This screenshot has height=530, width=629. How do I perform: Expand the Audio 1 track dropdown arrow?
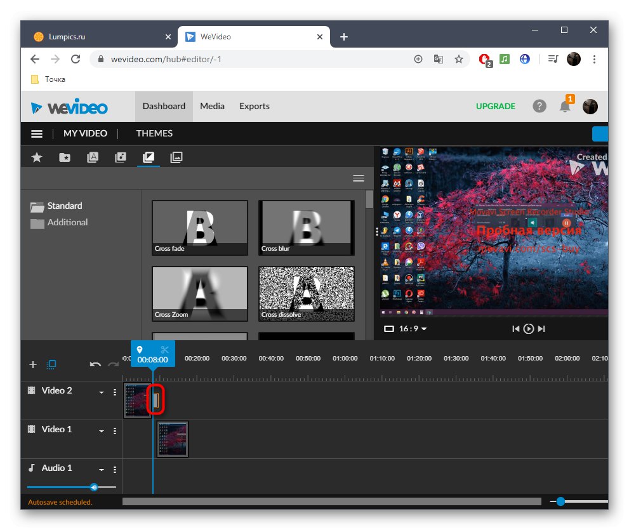pyautogui.click(x=100, y=469)
